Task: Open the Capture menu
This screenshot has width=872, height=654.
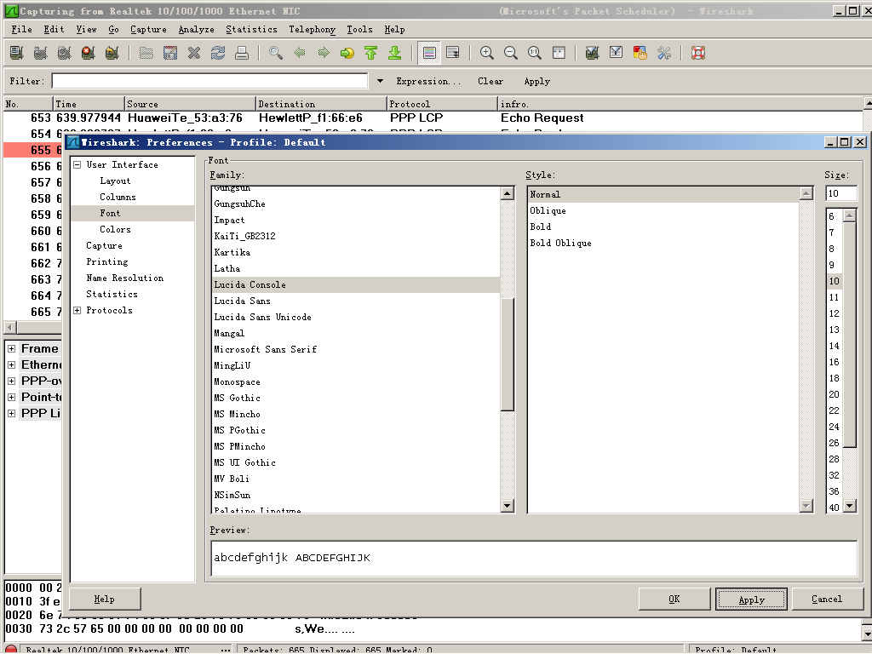Action: (x=148, y=30)
